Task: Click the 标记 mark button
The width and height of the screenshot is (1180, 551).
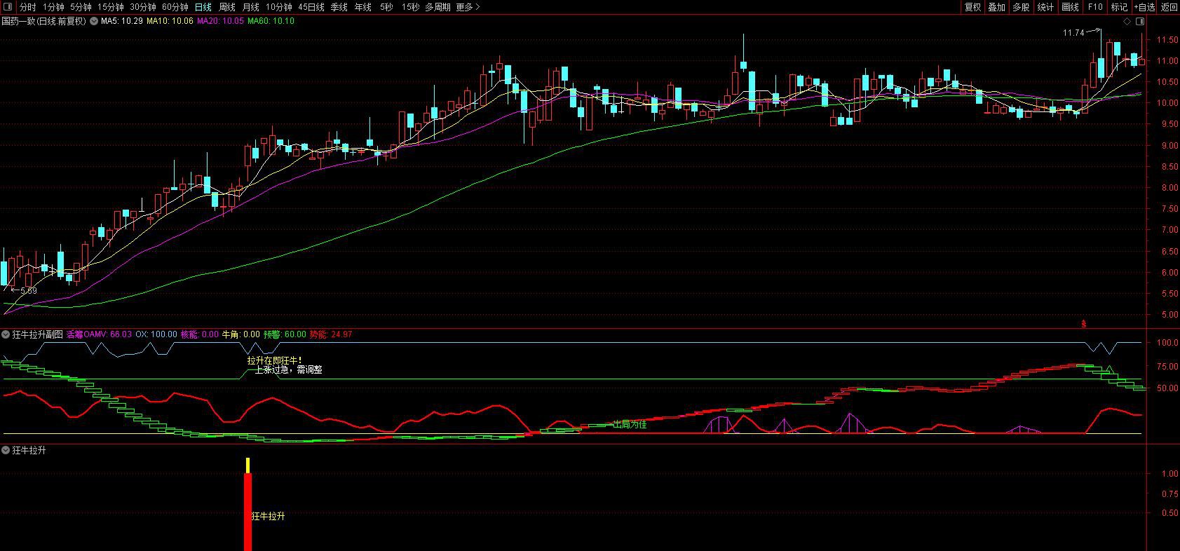Action: click(x=1119, y=7)
